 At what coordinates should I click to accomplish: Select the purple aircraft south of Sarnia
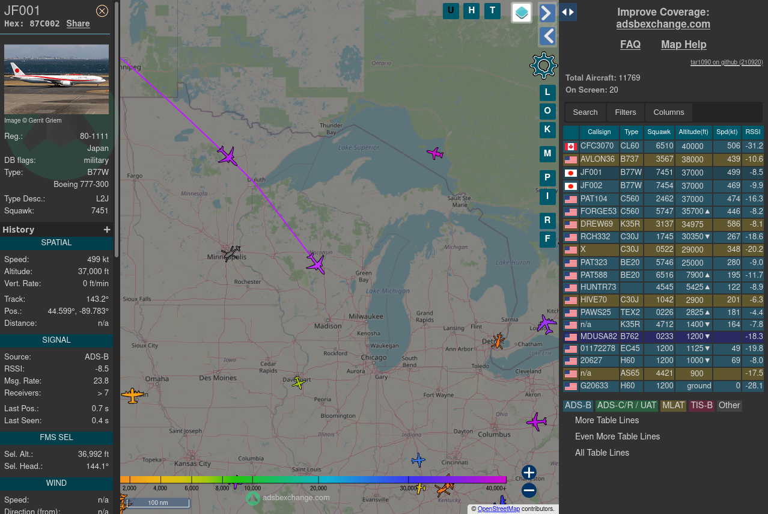pos(546,324)
